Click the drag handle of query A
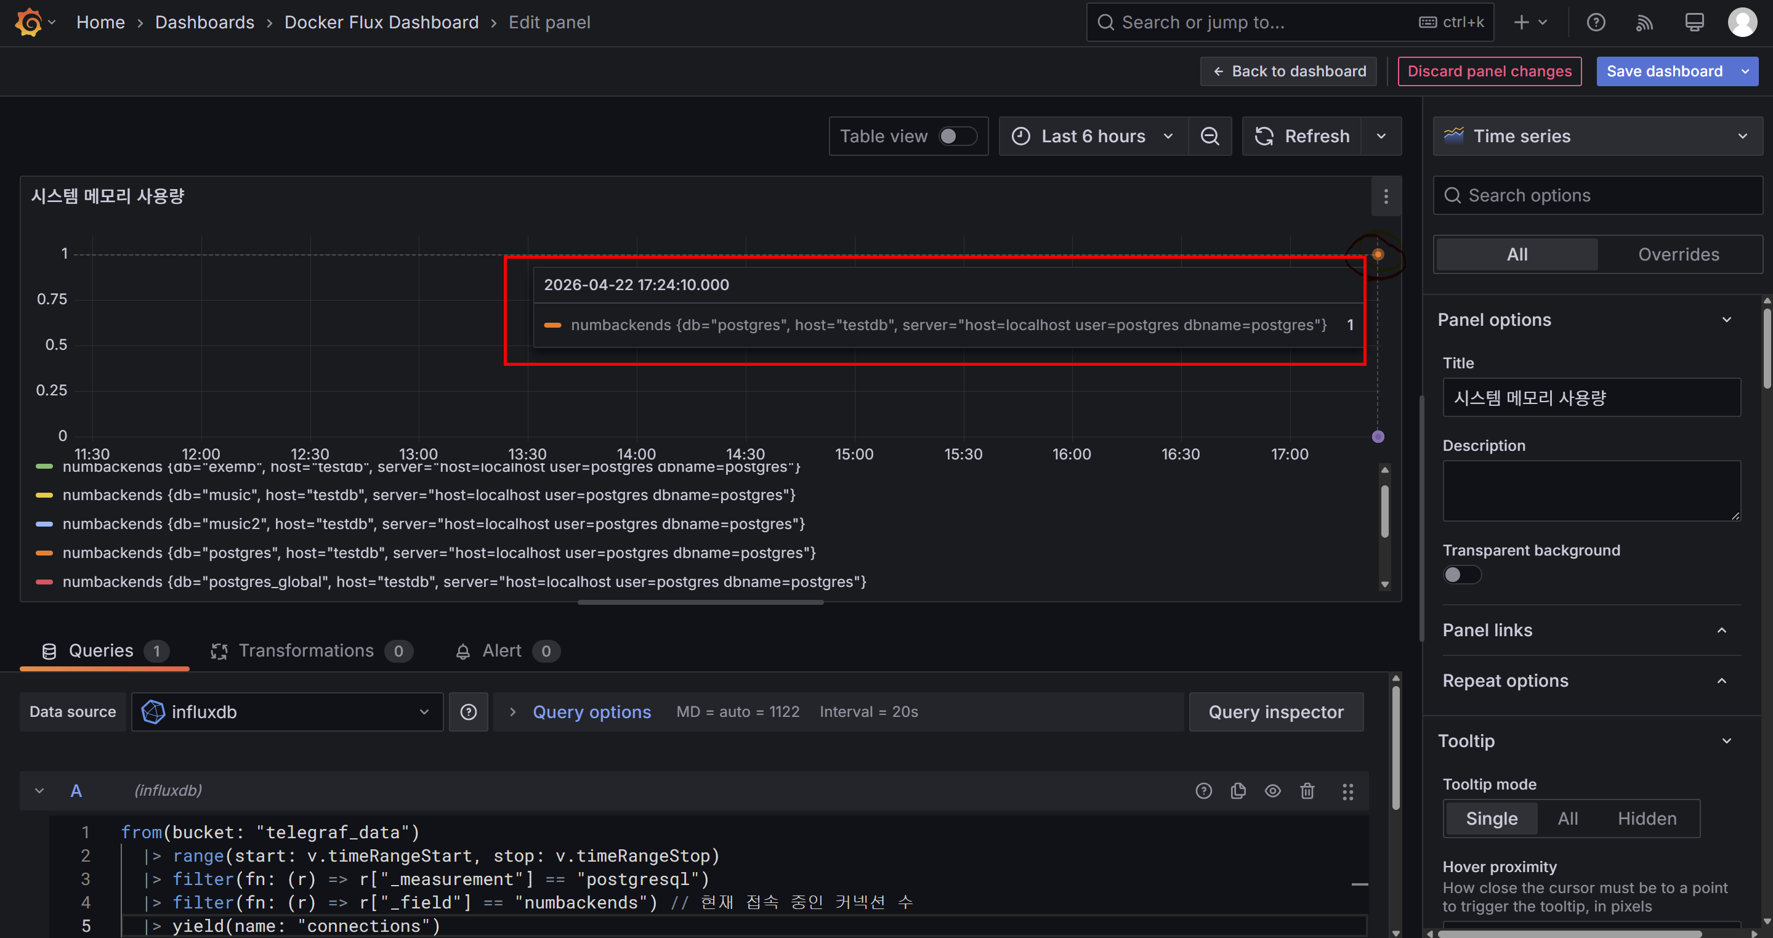 click(1347, 791)
